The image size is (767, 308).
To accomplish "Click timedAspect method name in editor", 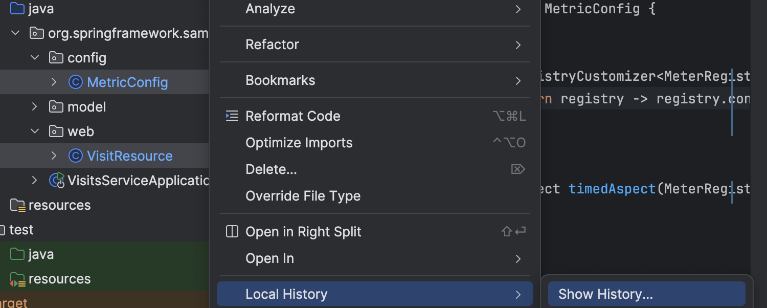I will [x=612, y=189].
